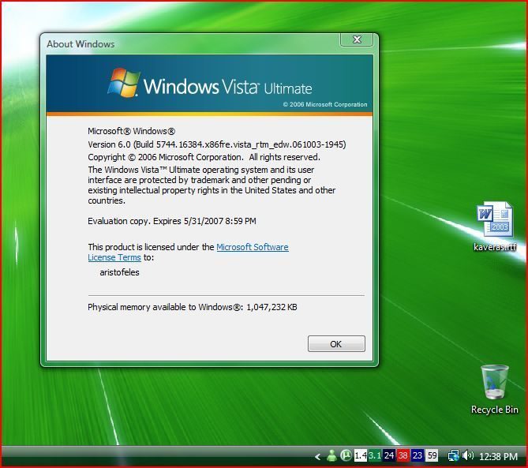
Task: Click the licensee name aristofeles
Action: click(x=119, y=272)
